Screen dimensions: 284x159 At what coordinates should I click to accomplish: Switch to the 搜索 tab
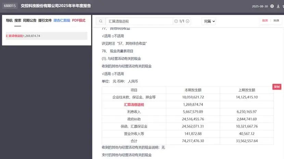(18, 21)
